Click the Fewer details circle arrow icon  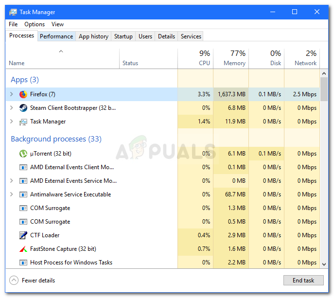point(14,280)
